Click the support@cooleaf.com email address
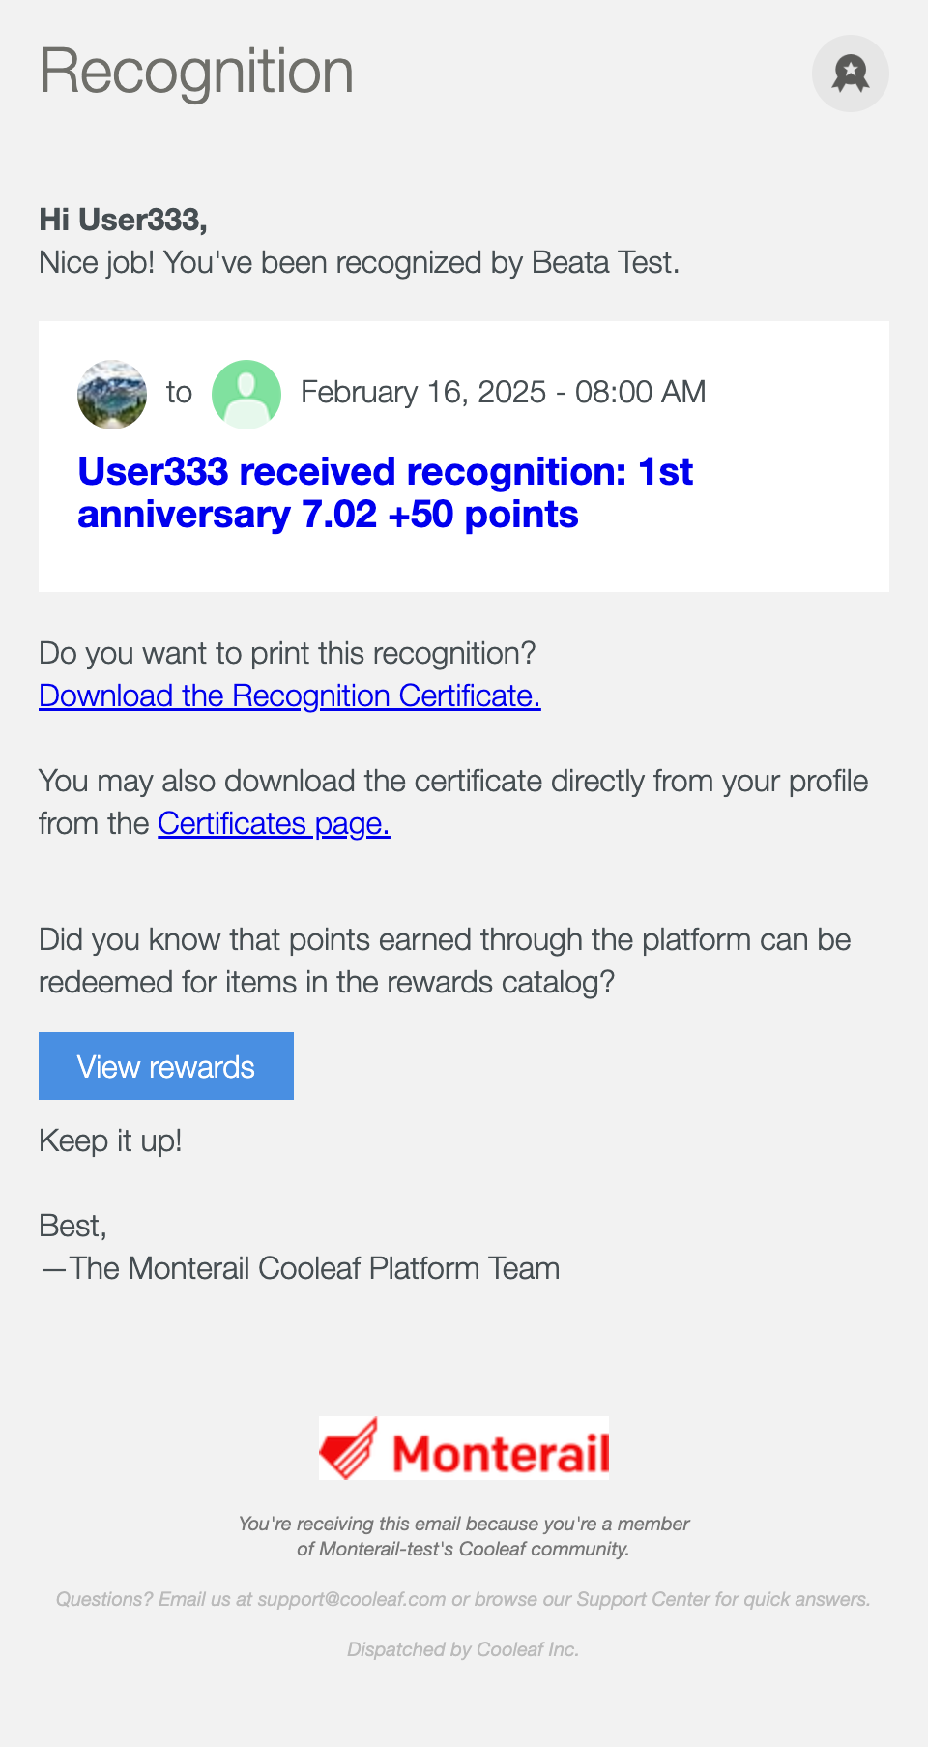 pyautogui.click(x=351, y=1599)
